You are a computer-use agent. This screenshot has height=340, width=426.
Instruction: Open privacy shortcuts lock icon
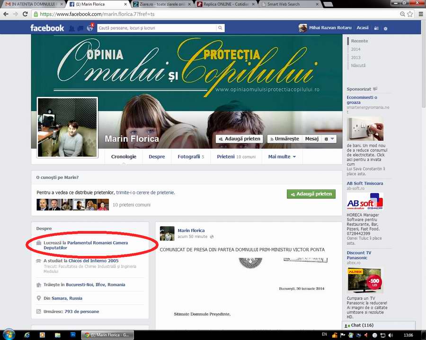[376, 28]
